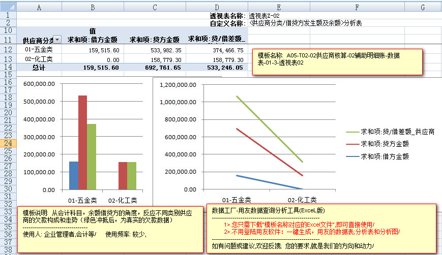Select legend entry 求和项:贷方金额

click(384, 144)
